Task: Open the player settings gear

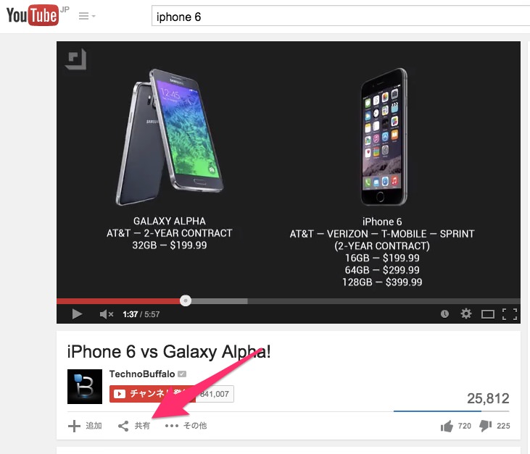Action: (x=466, y=314)
